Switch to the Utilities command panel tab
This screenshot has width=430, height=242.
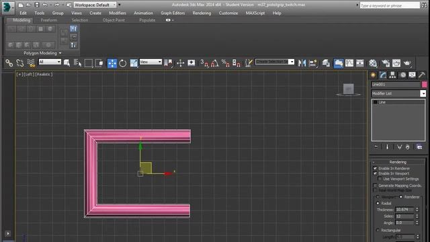coord(422,75)
